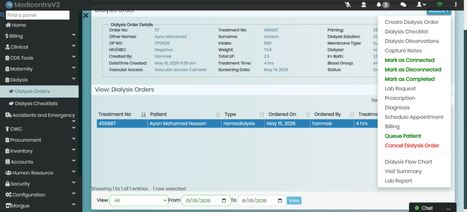467x212 pixels.
Task: Click the From date field 01/05/2026
Action: tap(206, 201)
